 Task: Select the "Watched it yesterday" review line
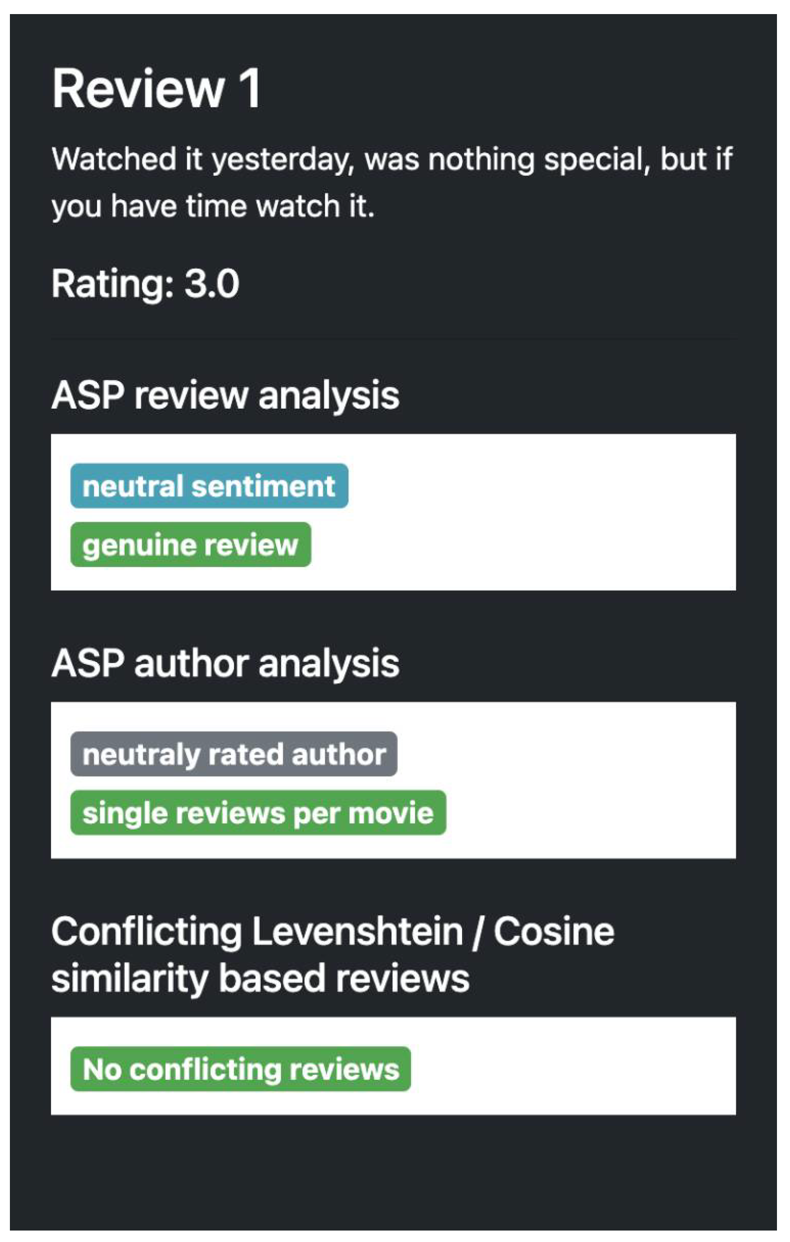coord(392,158)
